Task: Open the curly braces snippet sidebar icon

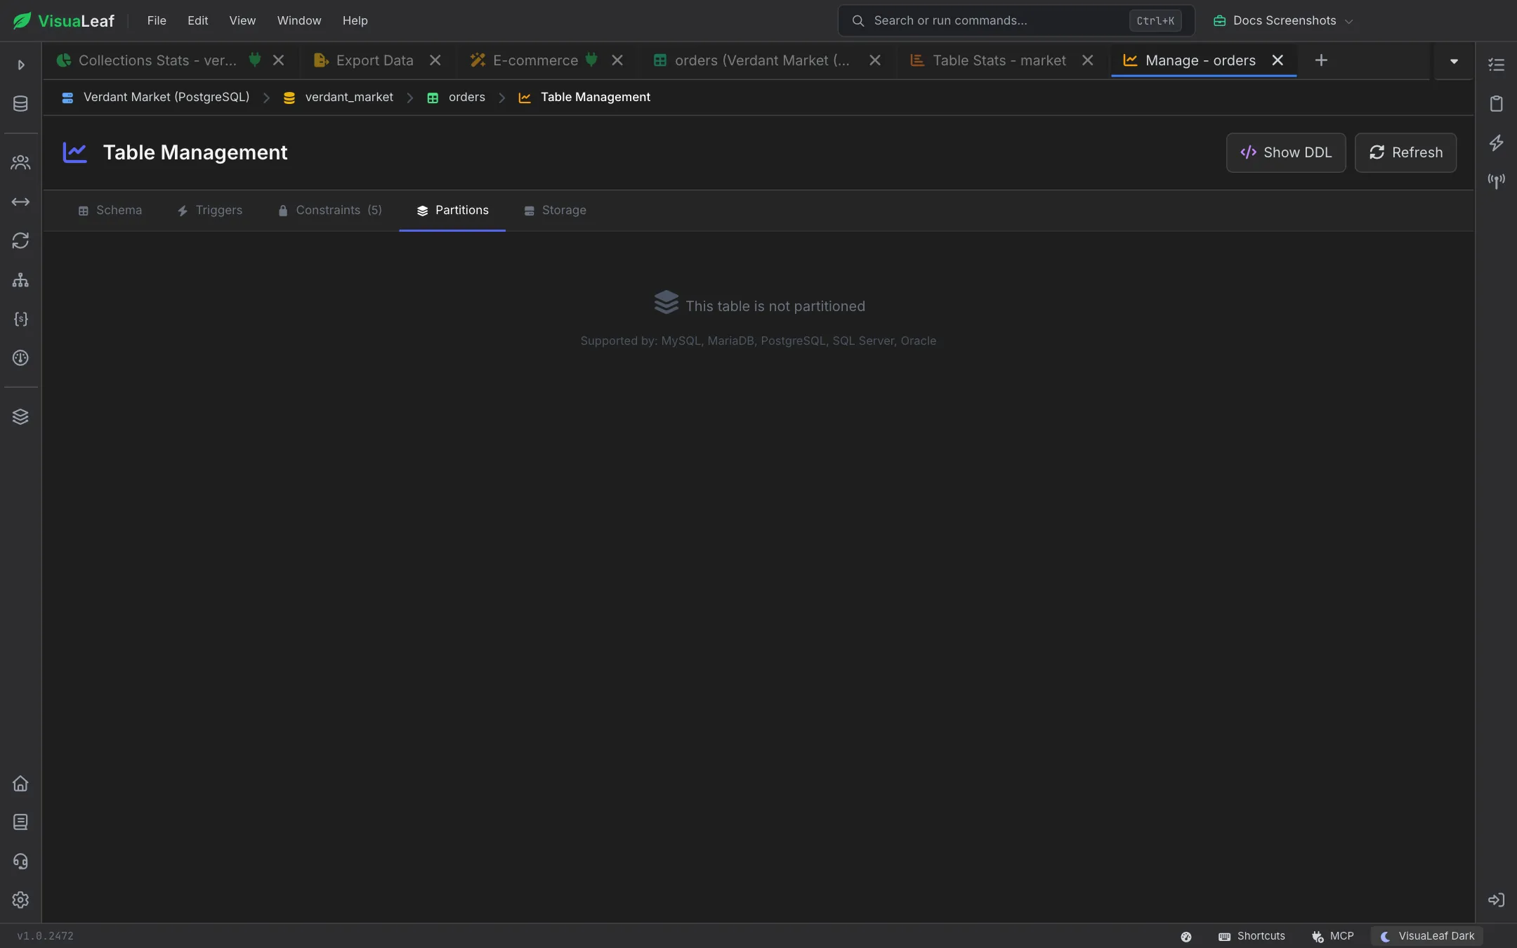Action: click(x=20, y=319)
